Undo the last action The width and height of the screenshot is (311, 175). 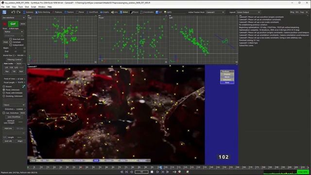(13, 12)
